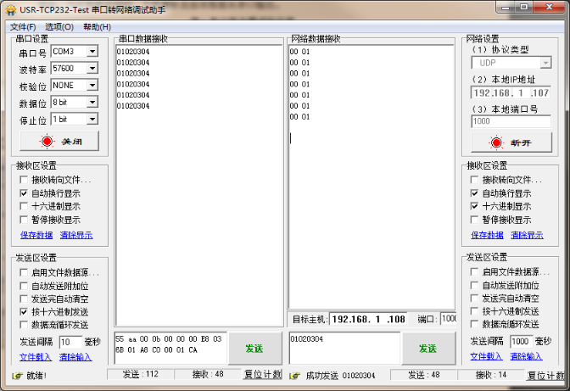Toggle 按十六进制发送 checkbox in left send settings

tap(24, 312)
